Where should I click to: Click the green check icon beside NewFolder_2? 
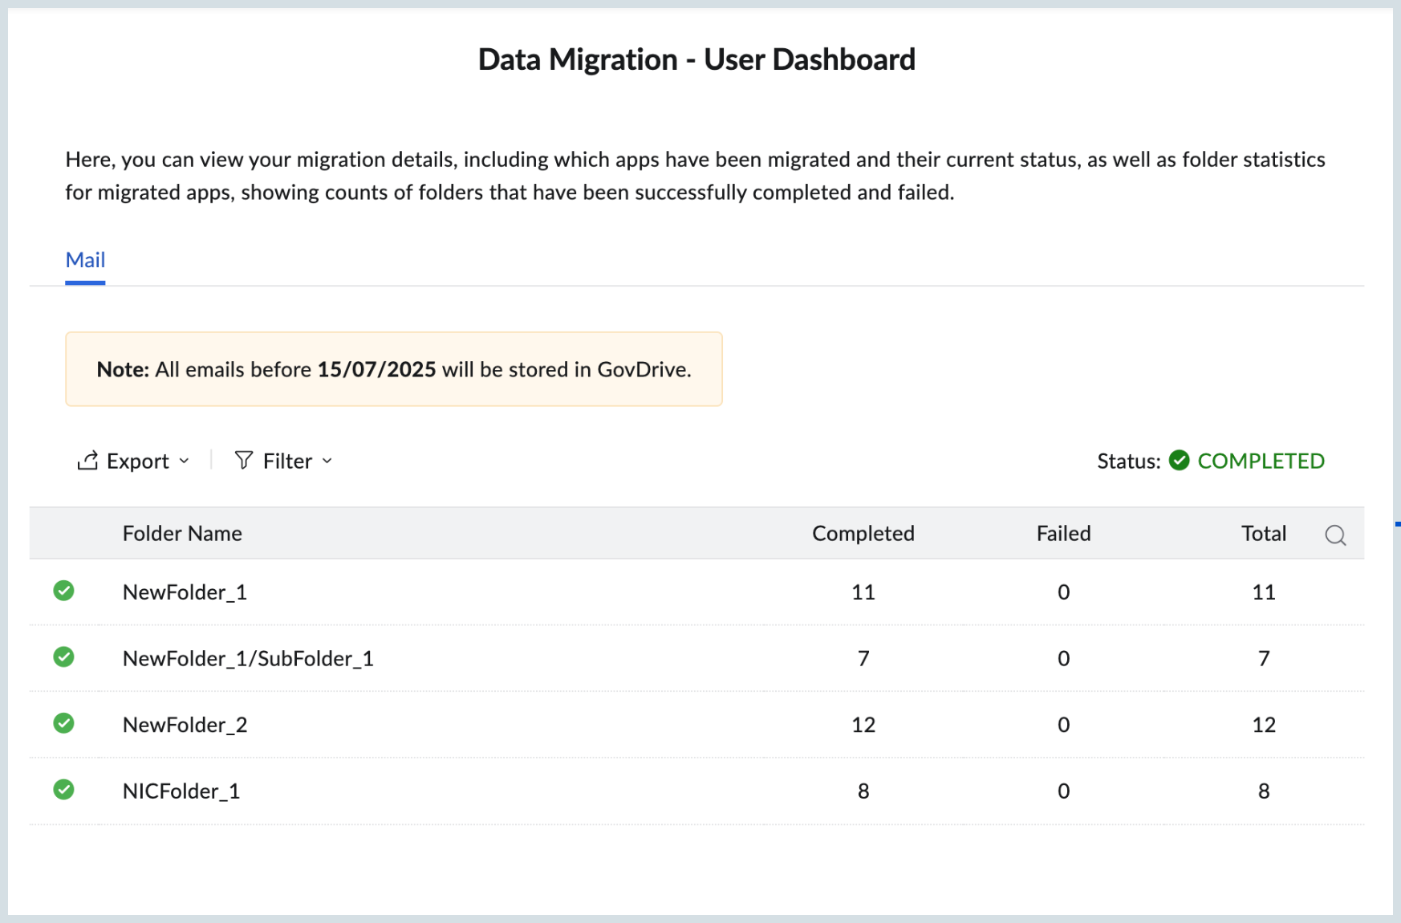pyautogui.click(x=63, y=724)
